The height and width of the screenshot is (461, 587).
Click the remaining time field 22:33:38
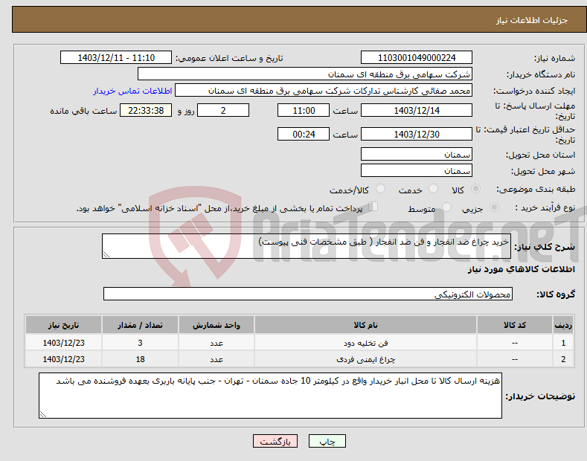(x=146, y=110)
